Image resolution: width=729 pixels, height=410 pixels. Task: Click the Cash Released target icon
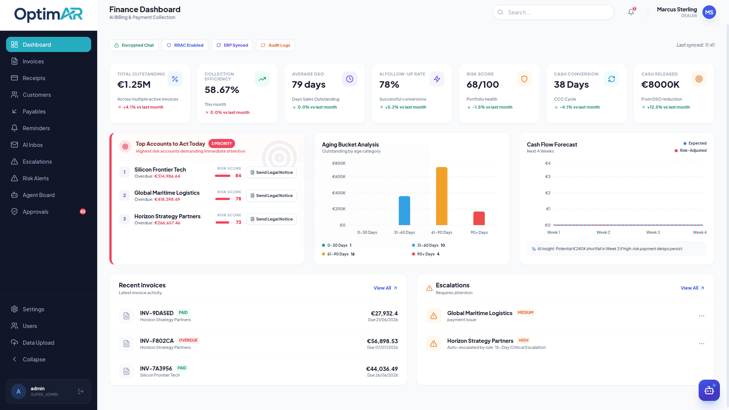(699, 79)
